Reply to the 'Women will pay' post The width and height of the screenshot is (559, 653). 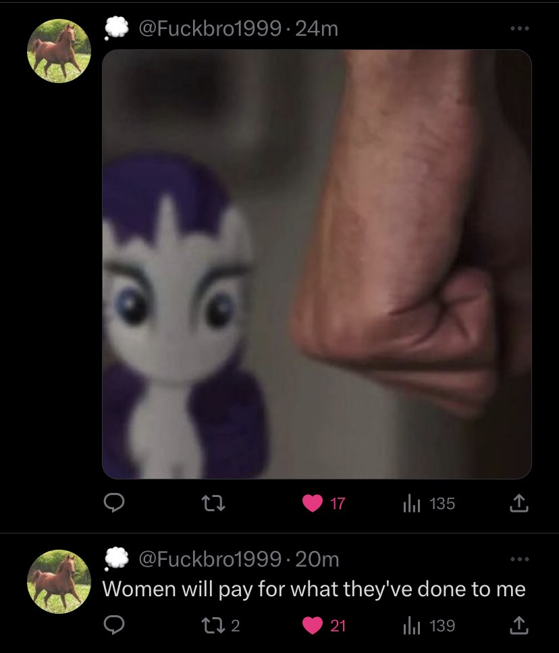113,625
